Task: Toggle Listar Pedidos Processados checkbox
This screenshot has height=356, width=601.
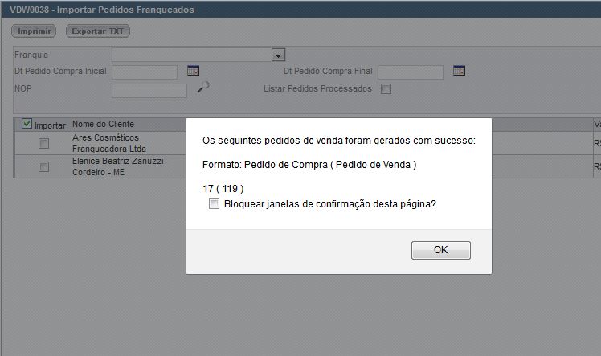Action: click(386, 88)
